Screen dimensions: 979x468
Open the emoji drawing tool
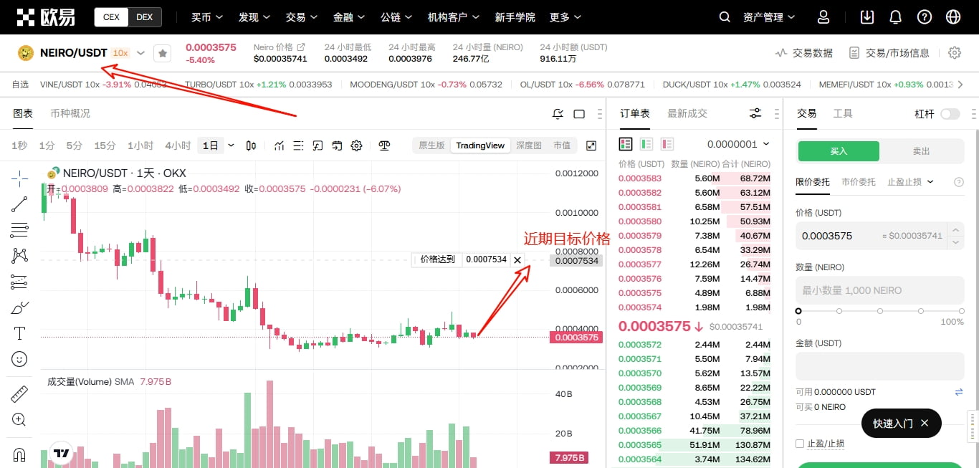click(x=19, y=359)
